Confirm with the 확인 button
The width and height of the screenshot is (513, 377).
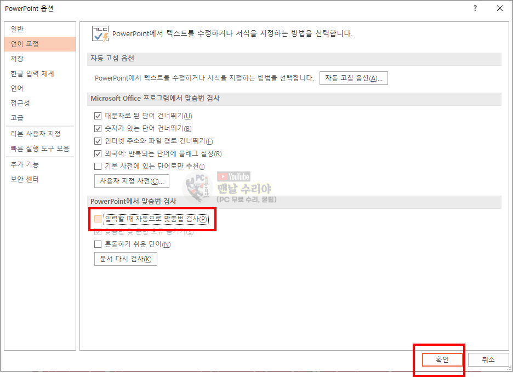(442, 359)
